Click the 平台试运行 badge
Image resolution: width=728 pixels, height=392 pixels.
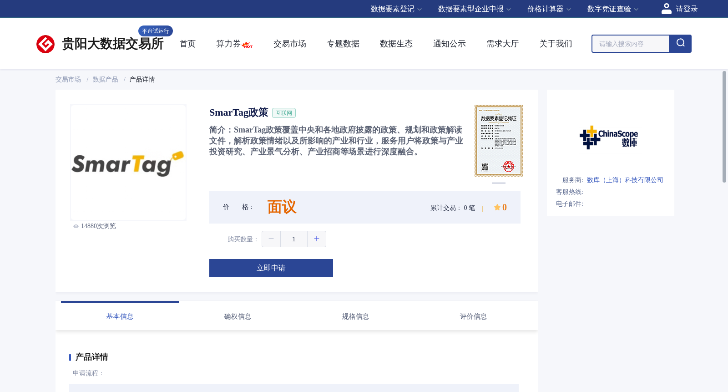(x=156, y=31)
